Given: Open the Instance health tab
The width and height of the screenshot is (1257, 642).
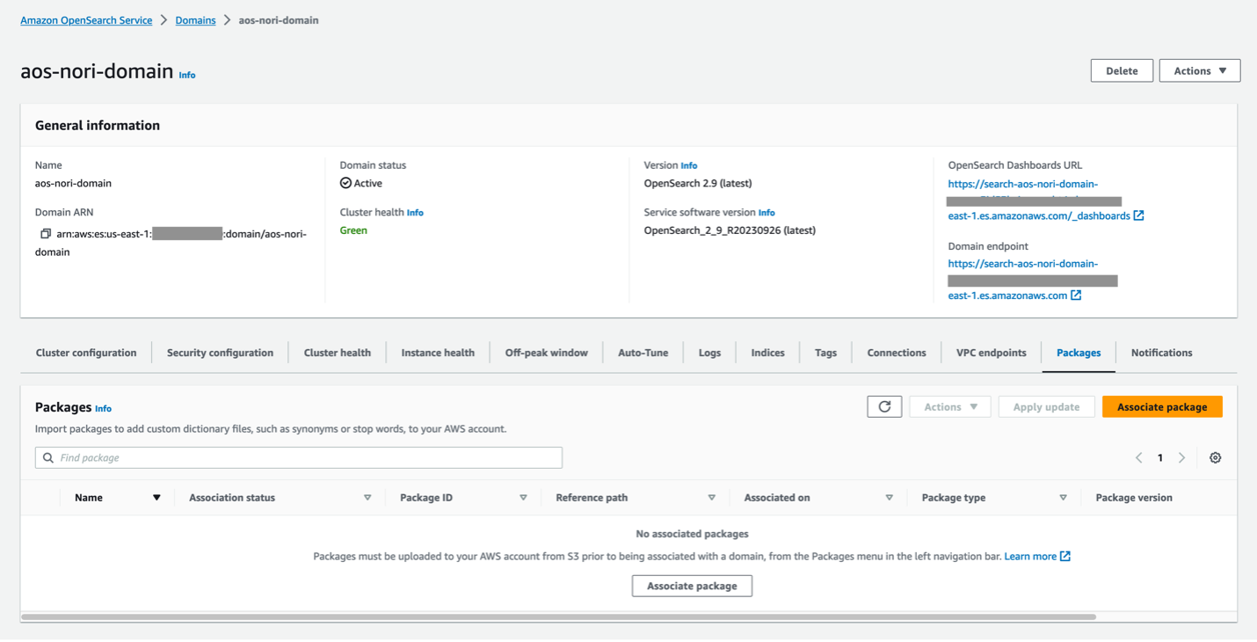Looking at the screenshot, I should [438, 353].
